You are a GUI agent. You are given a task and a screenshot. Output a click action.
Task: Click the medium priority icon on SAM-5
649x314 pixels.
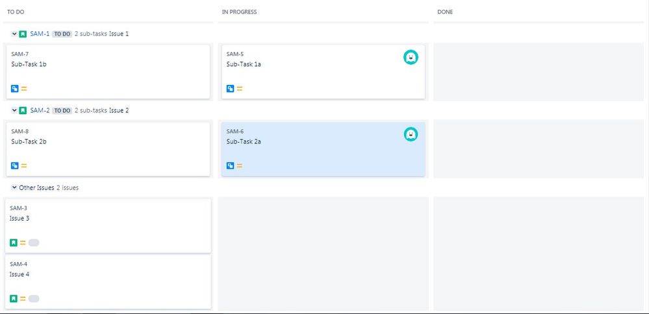pyautogui.click(x=240, y=88)
